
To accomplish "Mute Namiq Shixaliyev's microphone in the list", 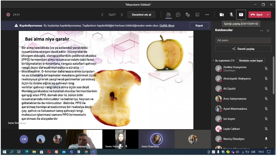I will [266, 139].
